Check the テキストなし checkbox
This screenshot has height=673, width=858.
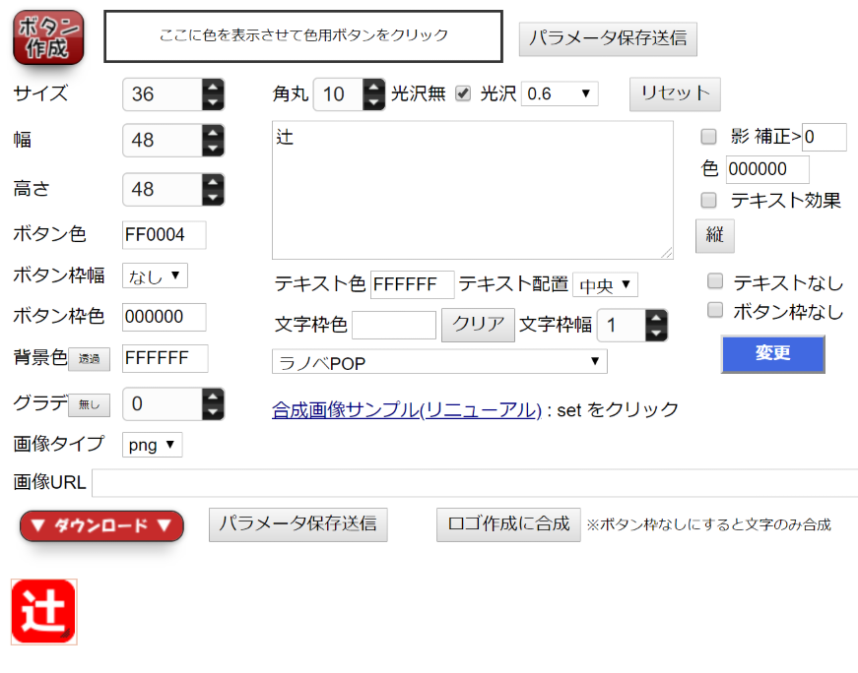click(715, 281)
